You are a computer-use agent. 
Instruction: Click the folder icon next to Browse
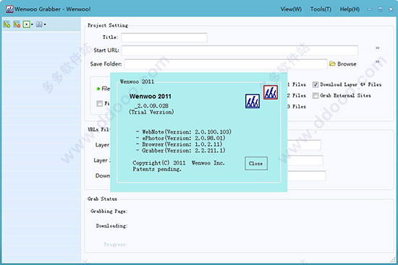coord(332,64)
